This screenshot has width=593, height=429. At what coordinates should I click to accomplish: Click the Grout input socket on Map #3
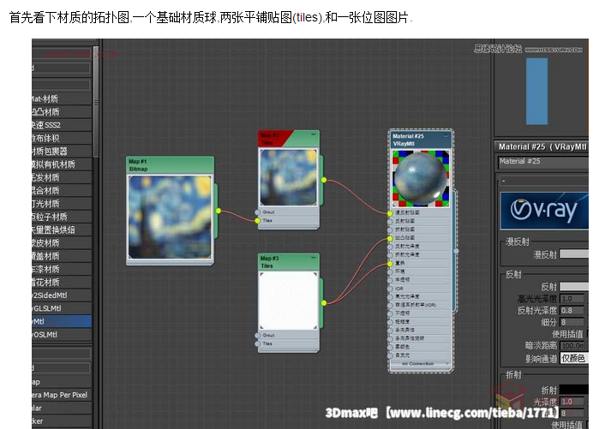coord(258,336)
